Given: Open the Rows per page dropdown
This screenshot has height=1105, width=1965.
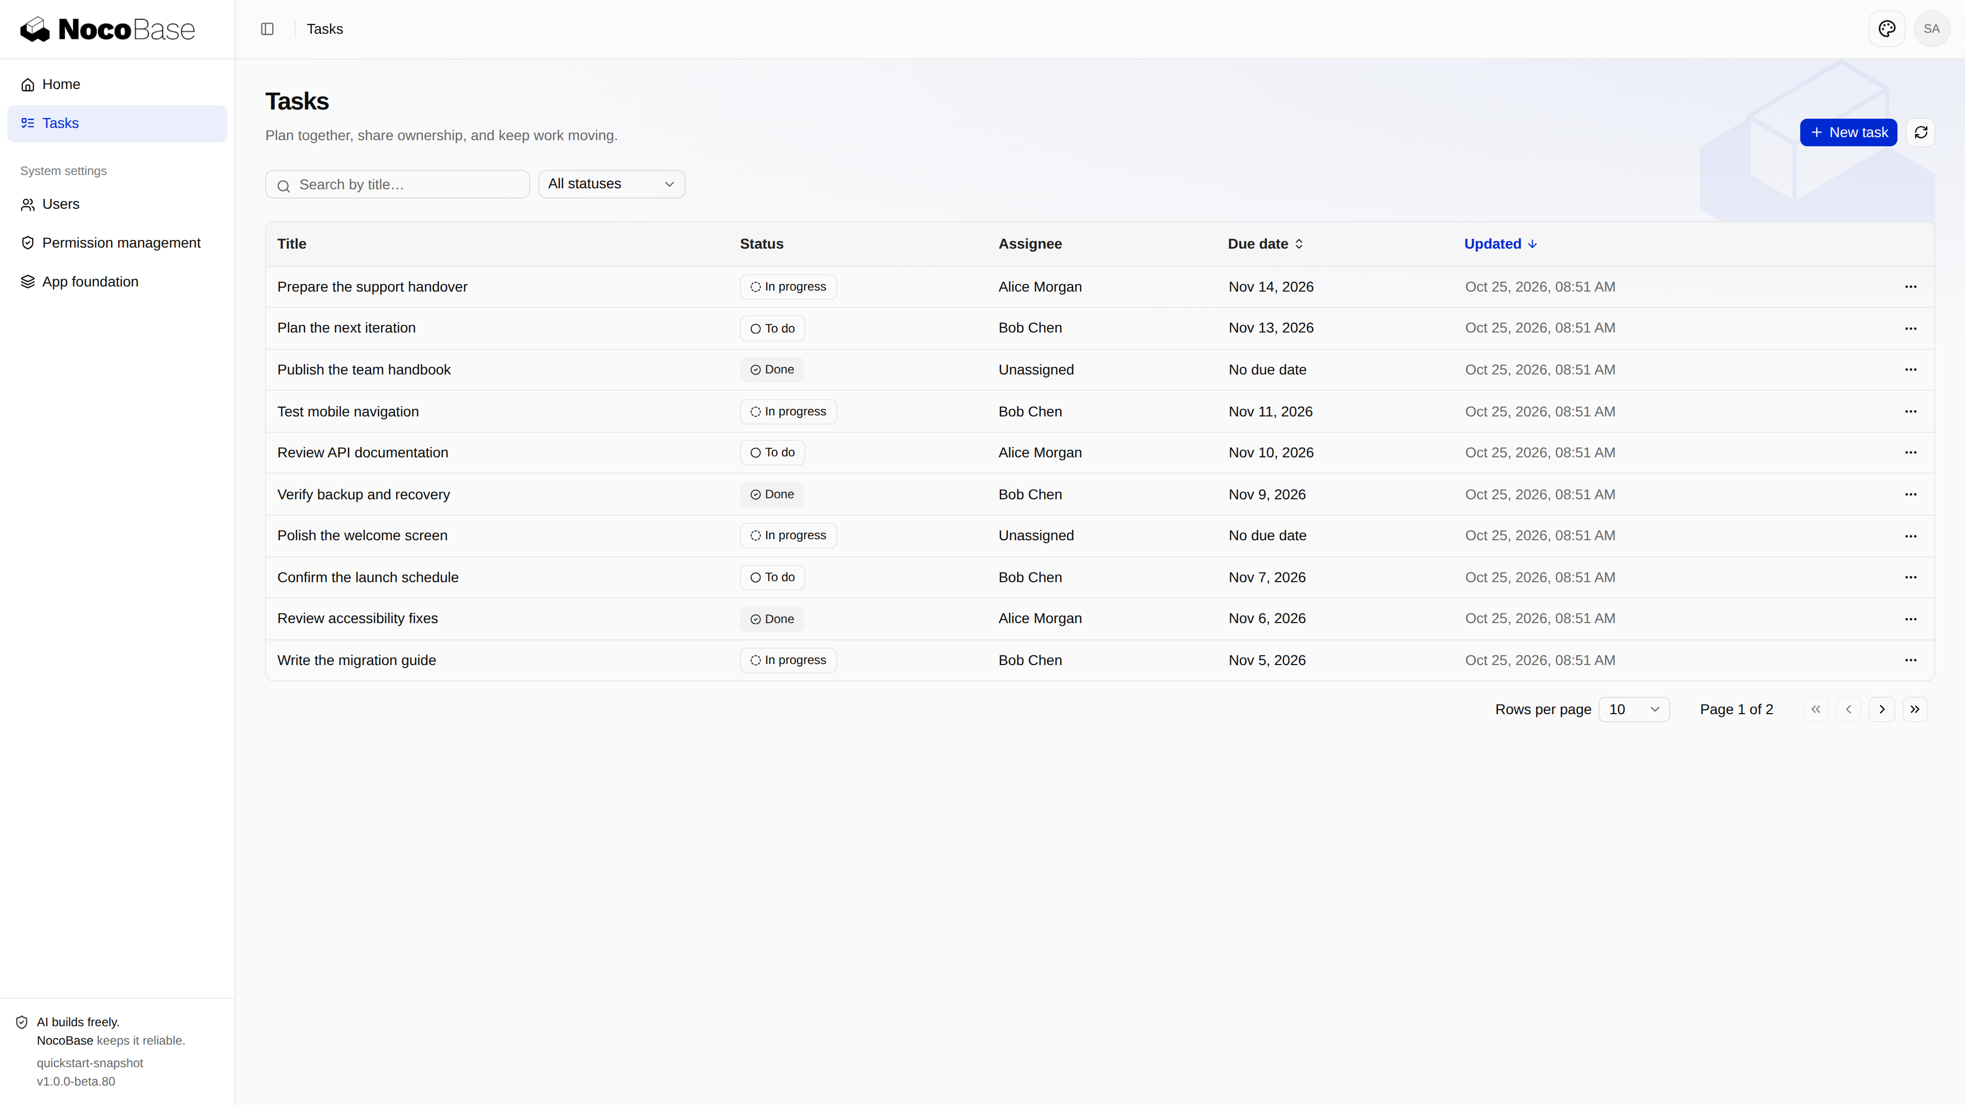Looking at the screenshot, I should (1634, 710).
